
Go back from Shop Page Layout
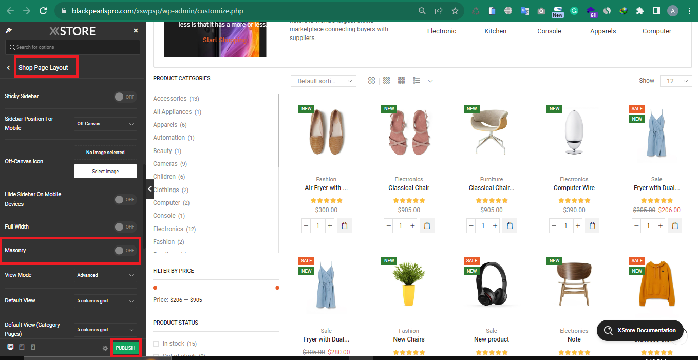coord(8,68)
